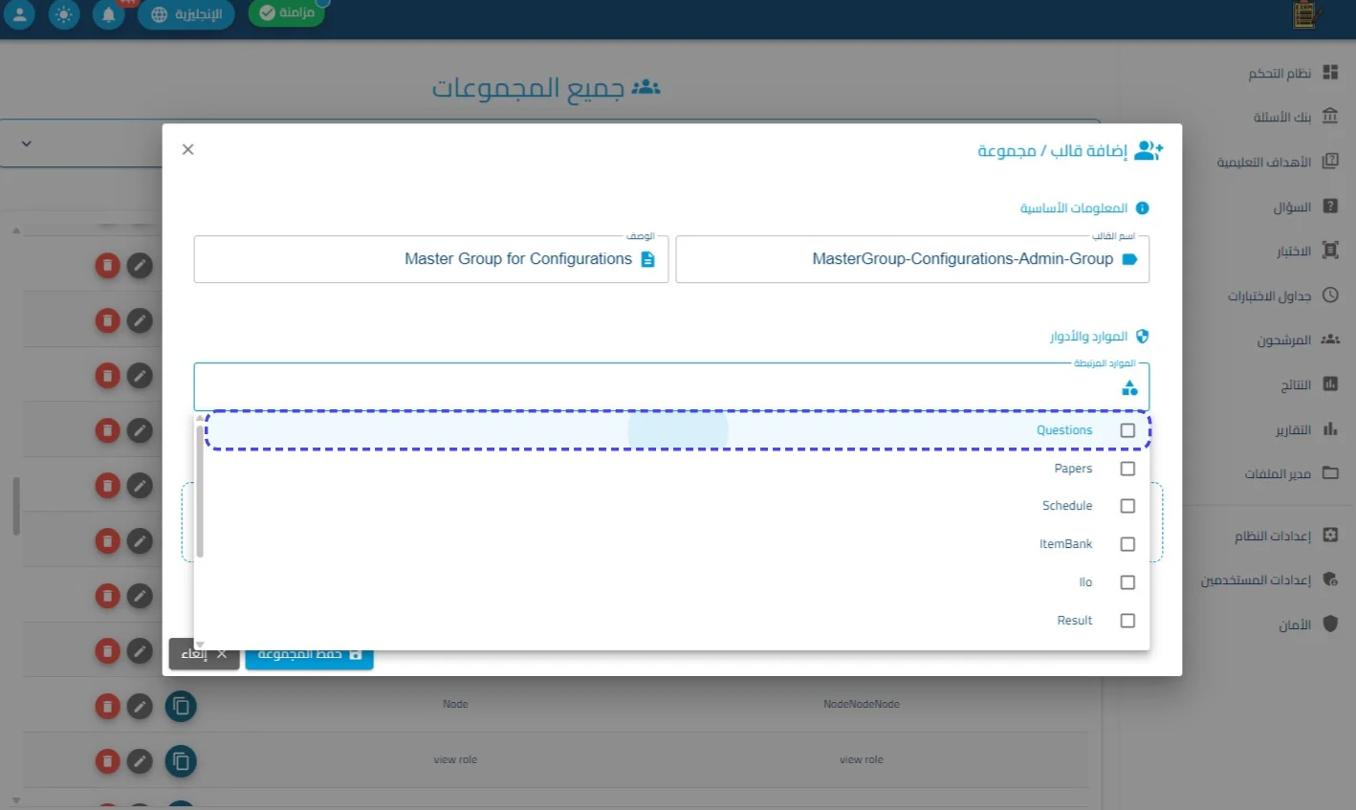The width and height of the screenshot is (1356, 810).
Task: Click the bank icon beside بنك الأسئلة
Action: tap(1330, 117)
